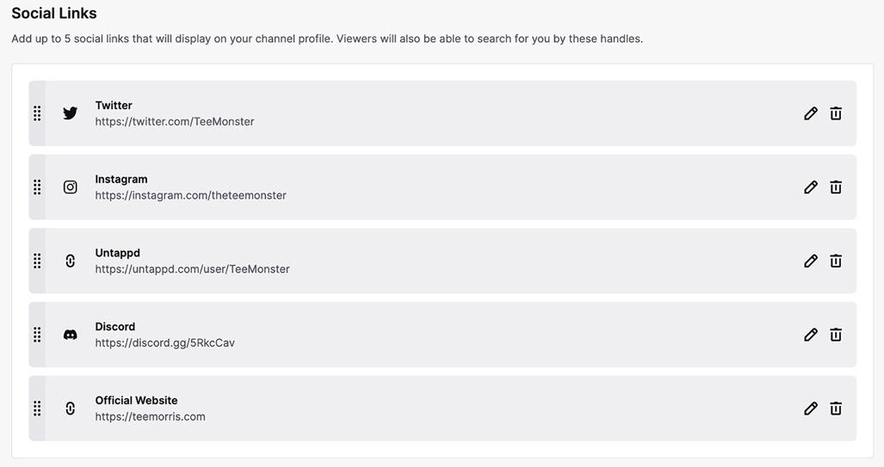This screenshot has height=467, width=884.
Task: Click the Discord row drag handle
Action: (x=37, y=335)
